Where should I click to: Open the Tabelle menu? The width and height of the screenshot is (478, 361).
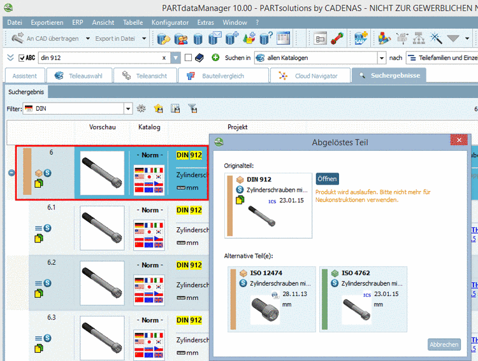[x=133, y=22]
